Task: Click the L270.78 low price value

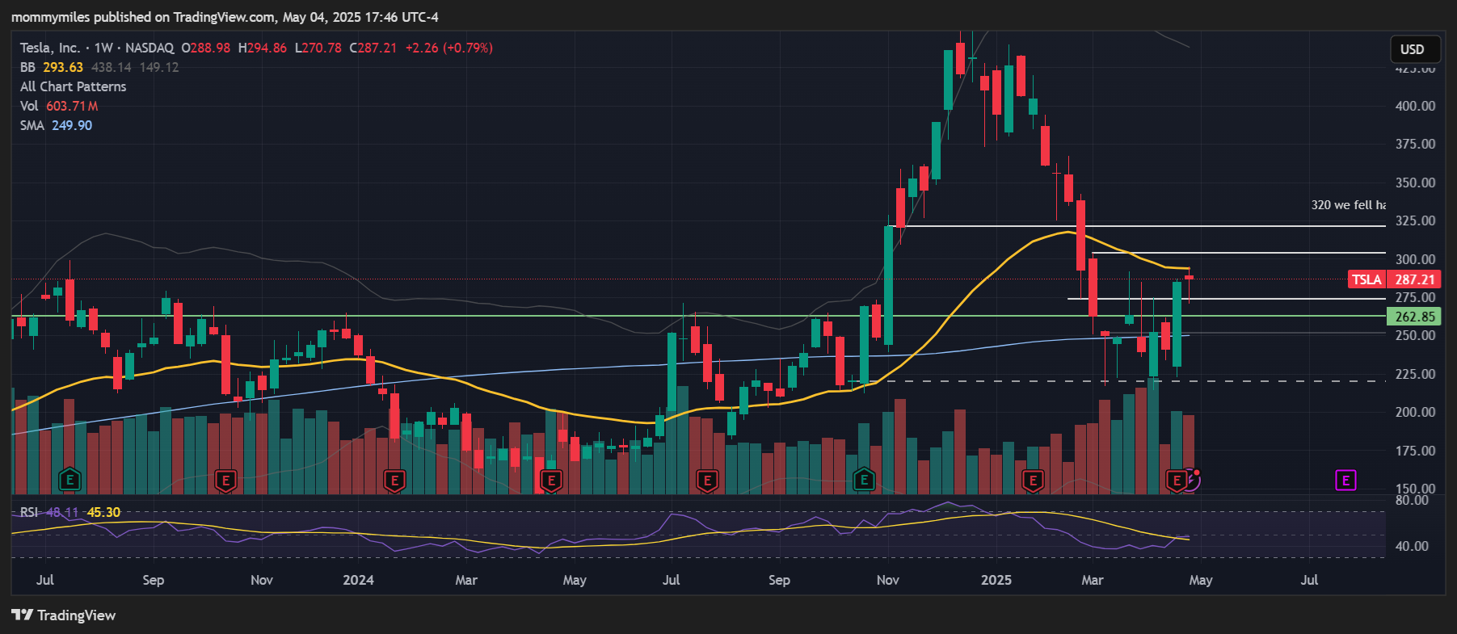Action: click(318, 48)
